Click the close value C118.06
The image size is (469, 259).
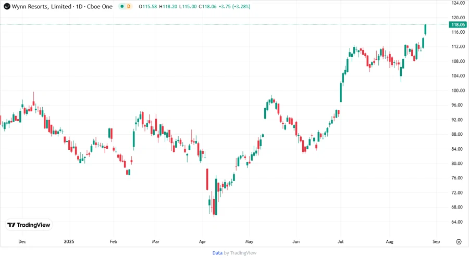(x=207, y=6)
